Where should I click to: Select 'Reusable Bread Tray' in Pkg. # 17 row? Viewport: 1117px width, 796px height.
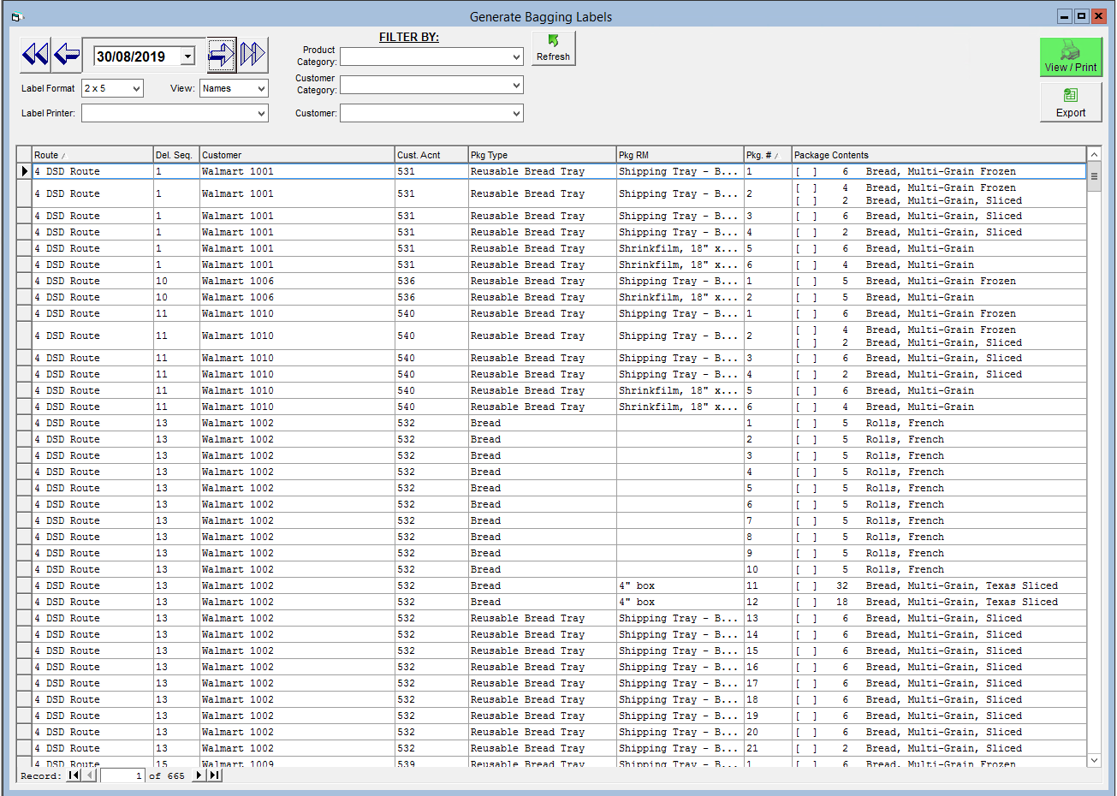527,683
